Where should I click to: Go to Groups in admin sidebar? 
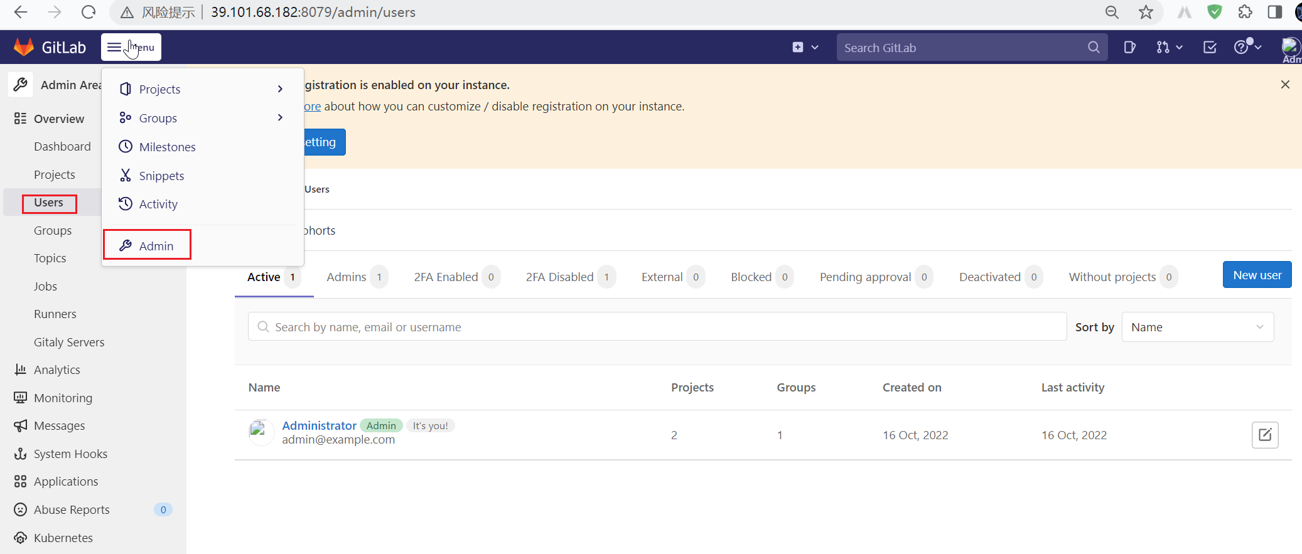point(53,230)
